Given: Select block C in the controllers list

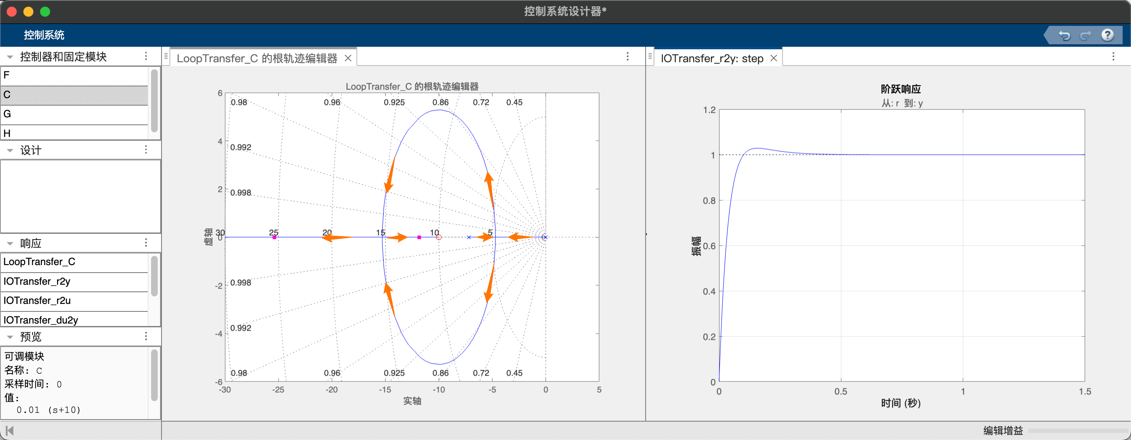Looking at the screenshot, I should point(75,95).
